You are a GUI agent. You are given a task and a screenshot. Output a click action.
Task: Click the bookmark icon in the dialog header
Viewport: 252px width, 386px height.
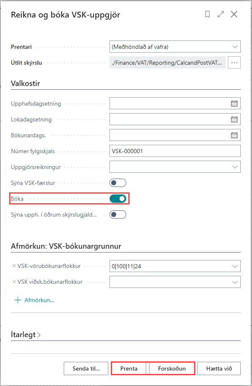point(207,15)
